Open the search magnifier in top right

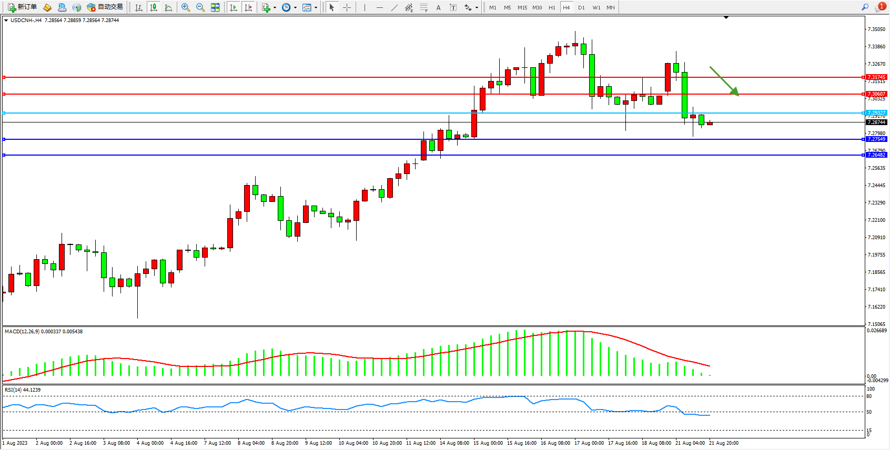click(x=865, y=7)
